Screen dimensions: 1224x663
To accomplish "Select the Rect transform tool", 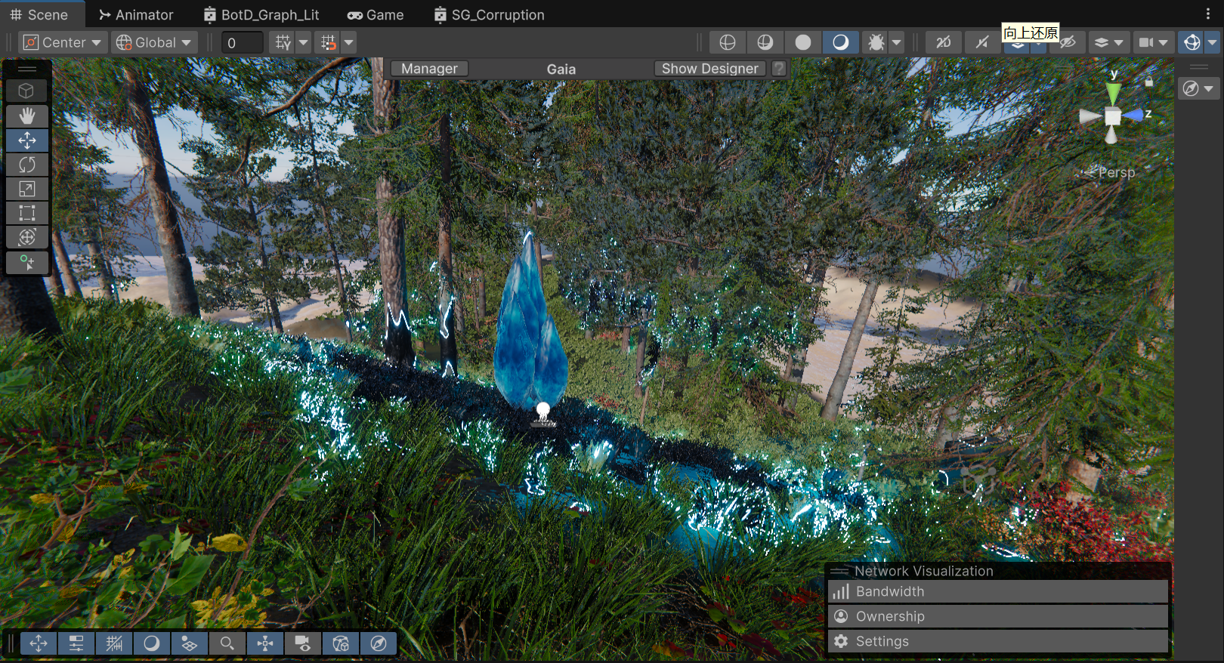I will [x=27, y=213].
